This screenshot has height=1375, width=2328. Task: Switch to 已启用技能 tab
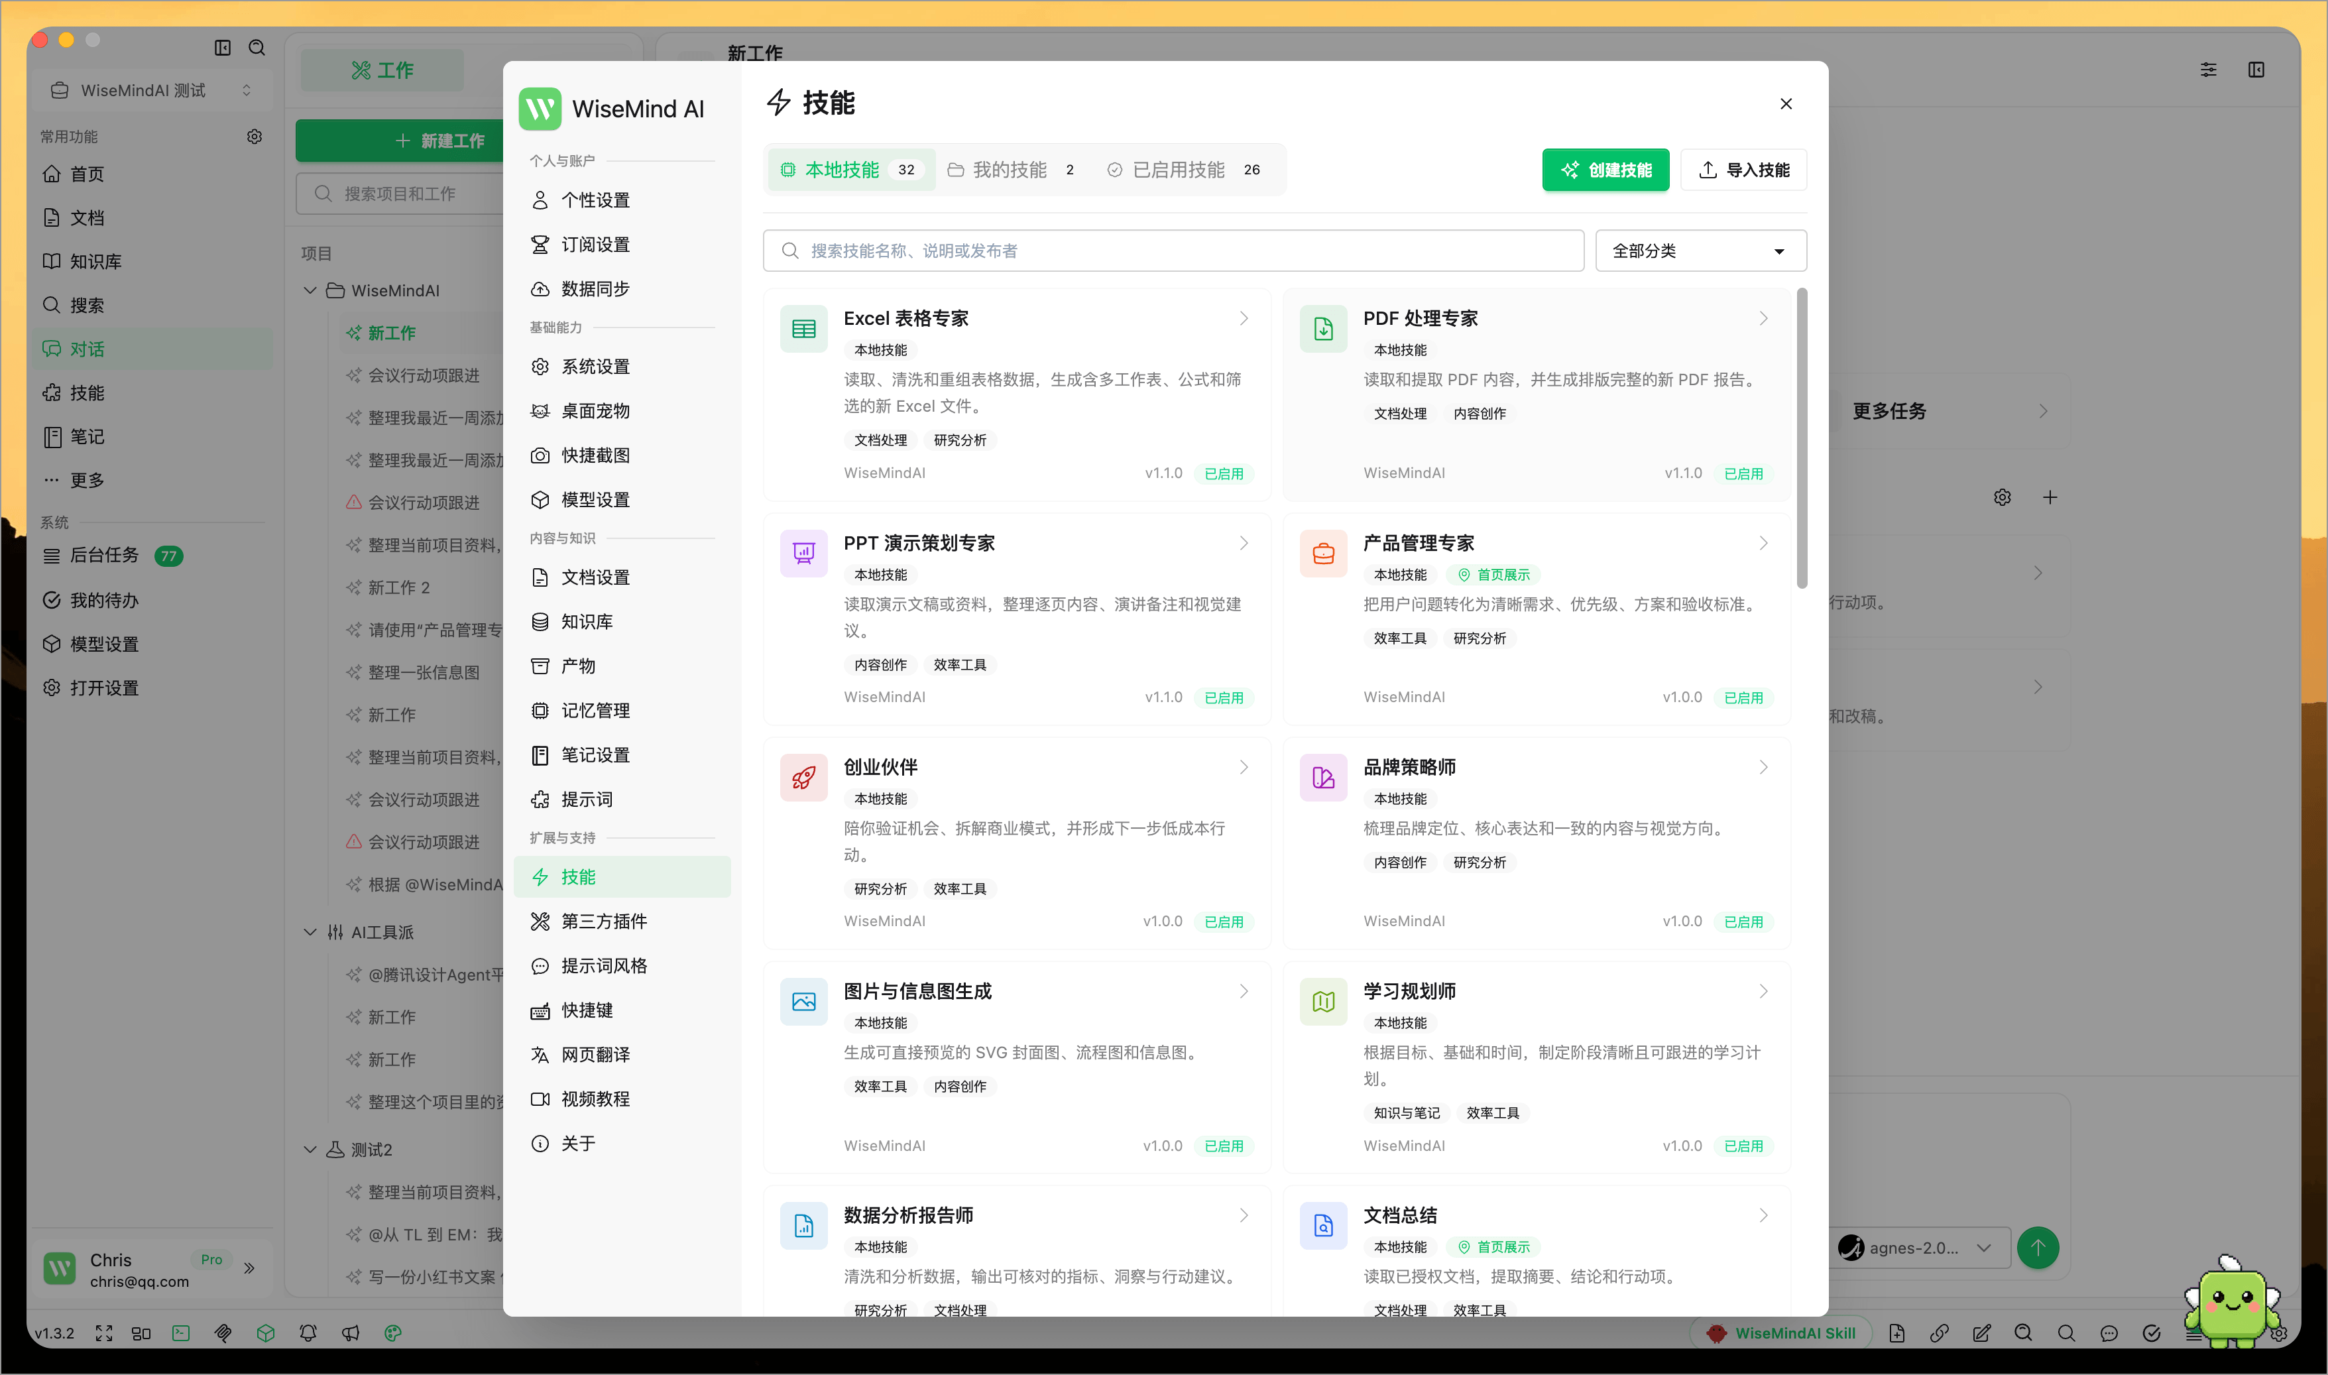[x=1185, y=170]
